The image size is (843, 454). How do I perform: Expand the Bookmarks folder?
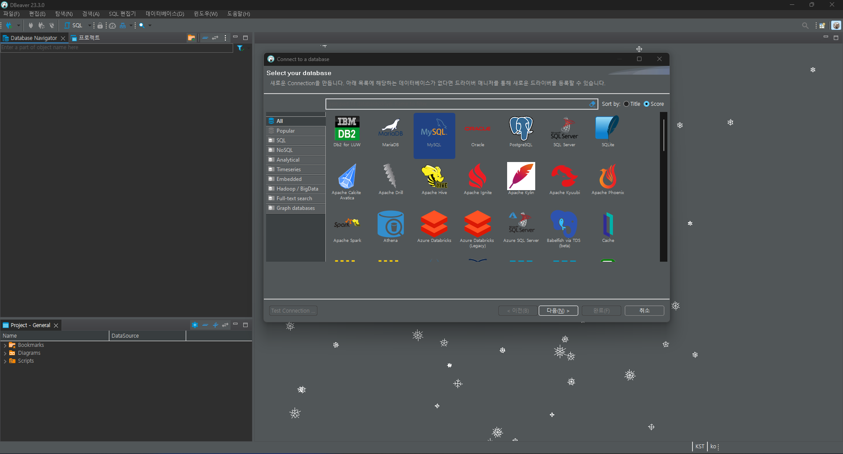[x=5, y=346]
